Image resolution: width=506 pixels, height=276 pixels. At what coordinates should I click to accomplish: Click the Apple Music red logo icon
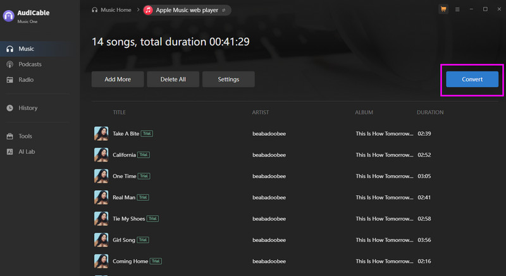pos(149,10)
